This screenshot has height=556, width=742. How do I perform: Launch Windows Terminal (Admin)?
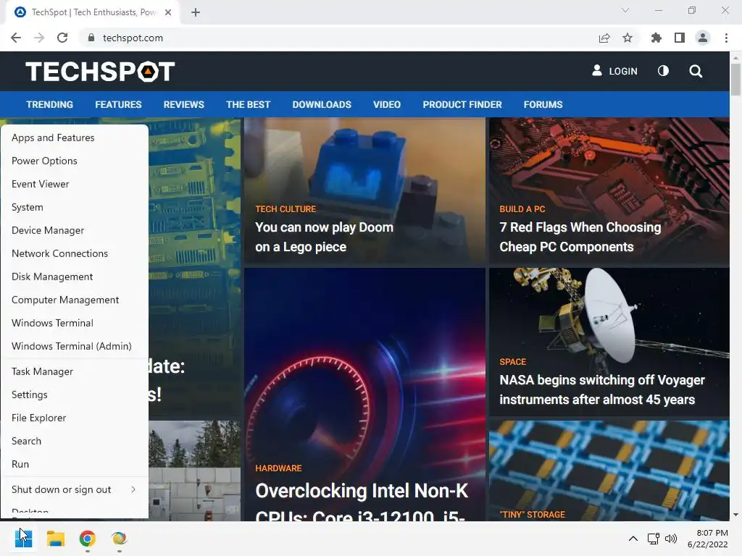click(75, 346)
